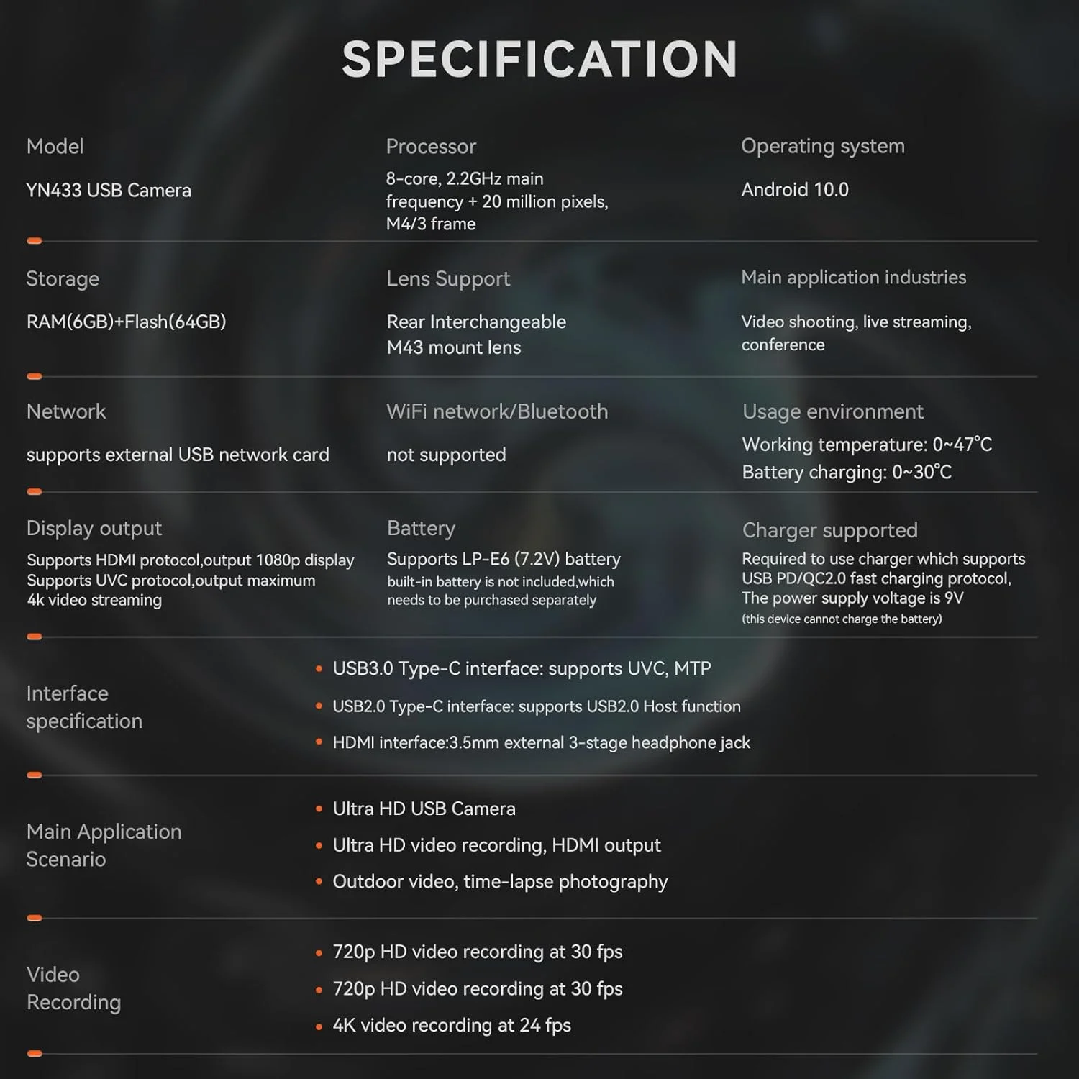Click the YN433 USB Camera model text
The image size is (1079, 1079).
(x=109, y=191)
